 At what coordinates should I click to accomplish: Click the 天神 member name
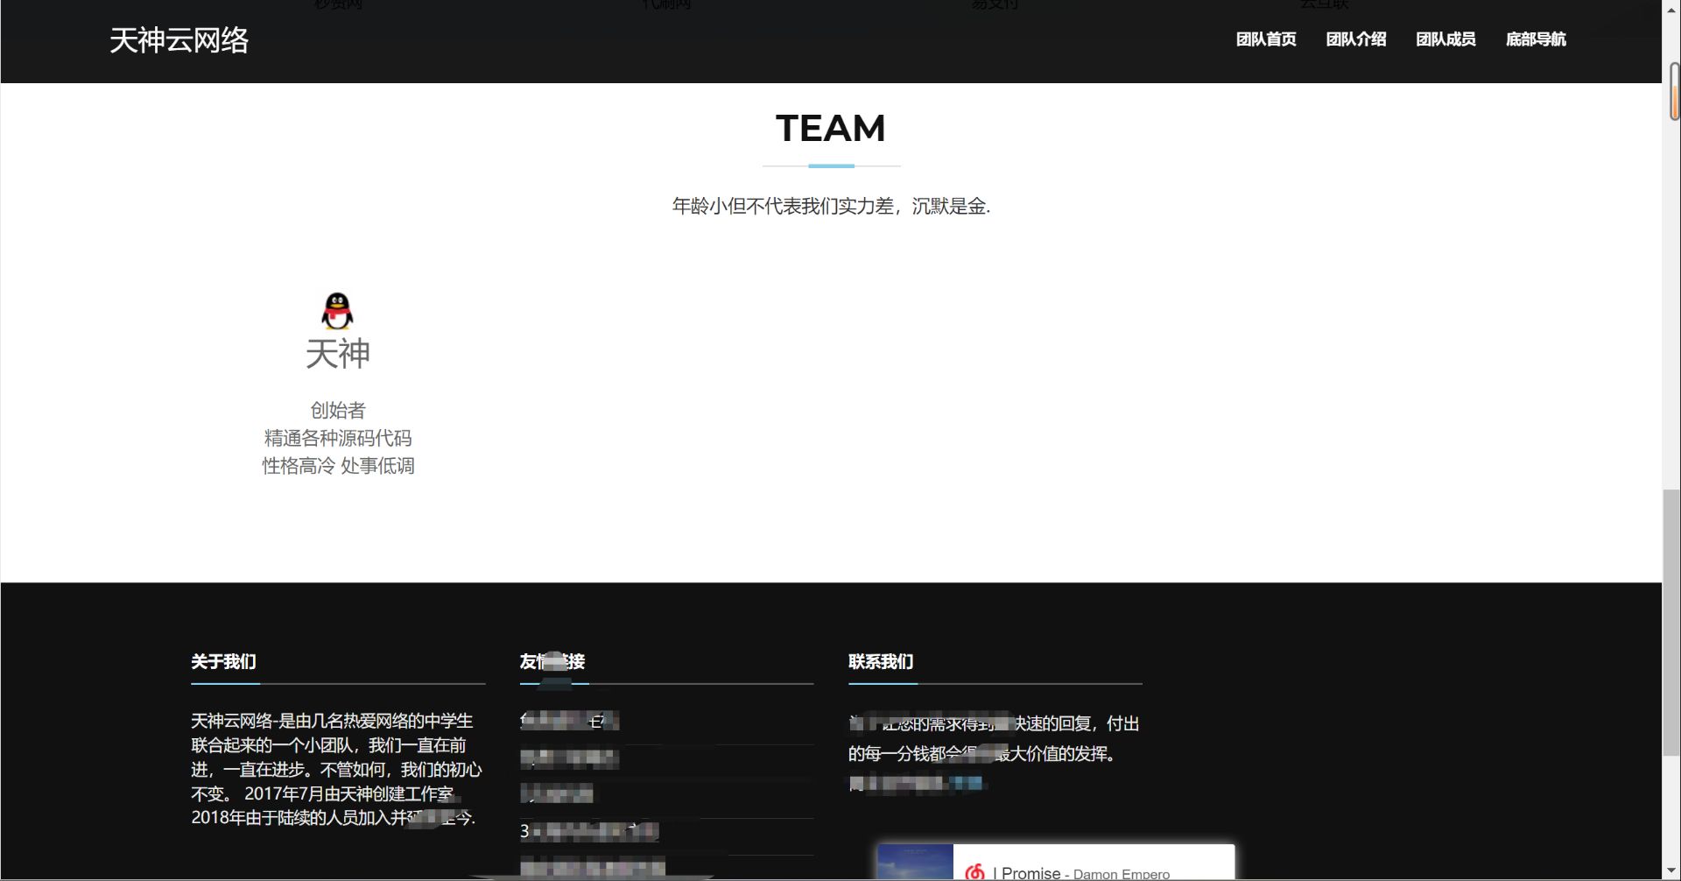tap(337, 354)
